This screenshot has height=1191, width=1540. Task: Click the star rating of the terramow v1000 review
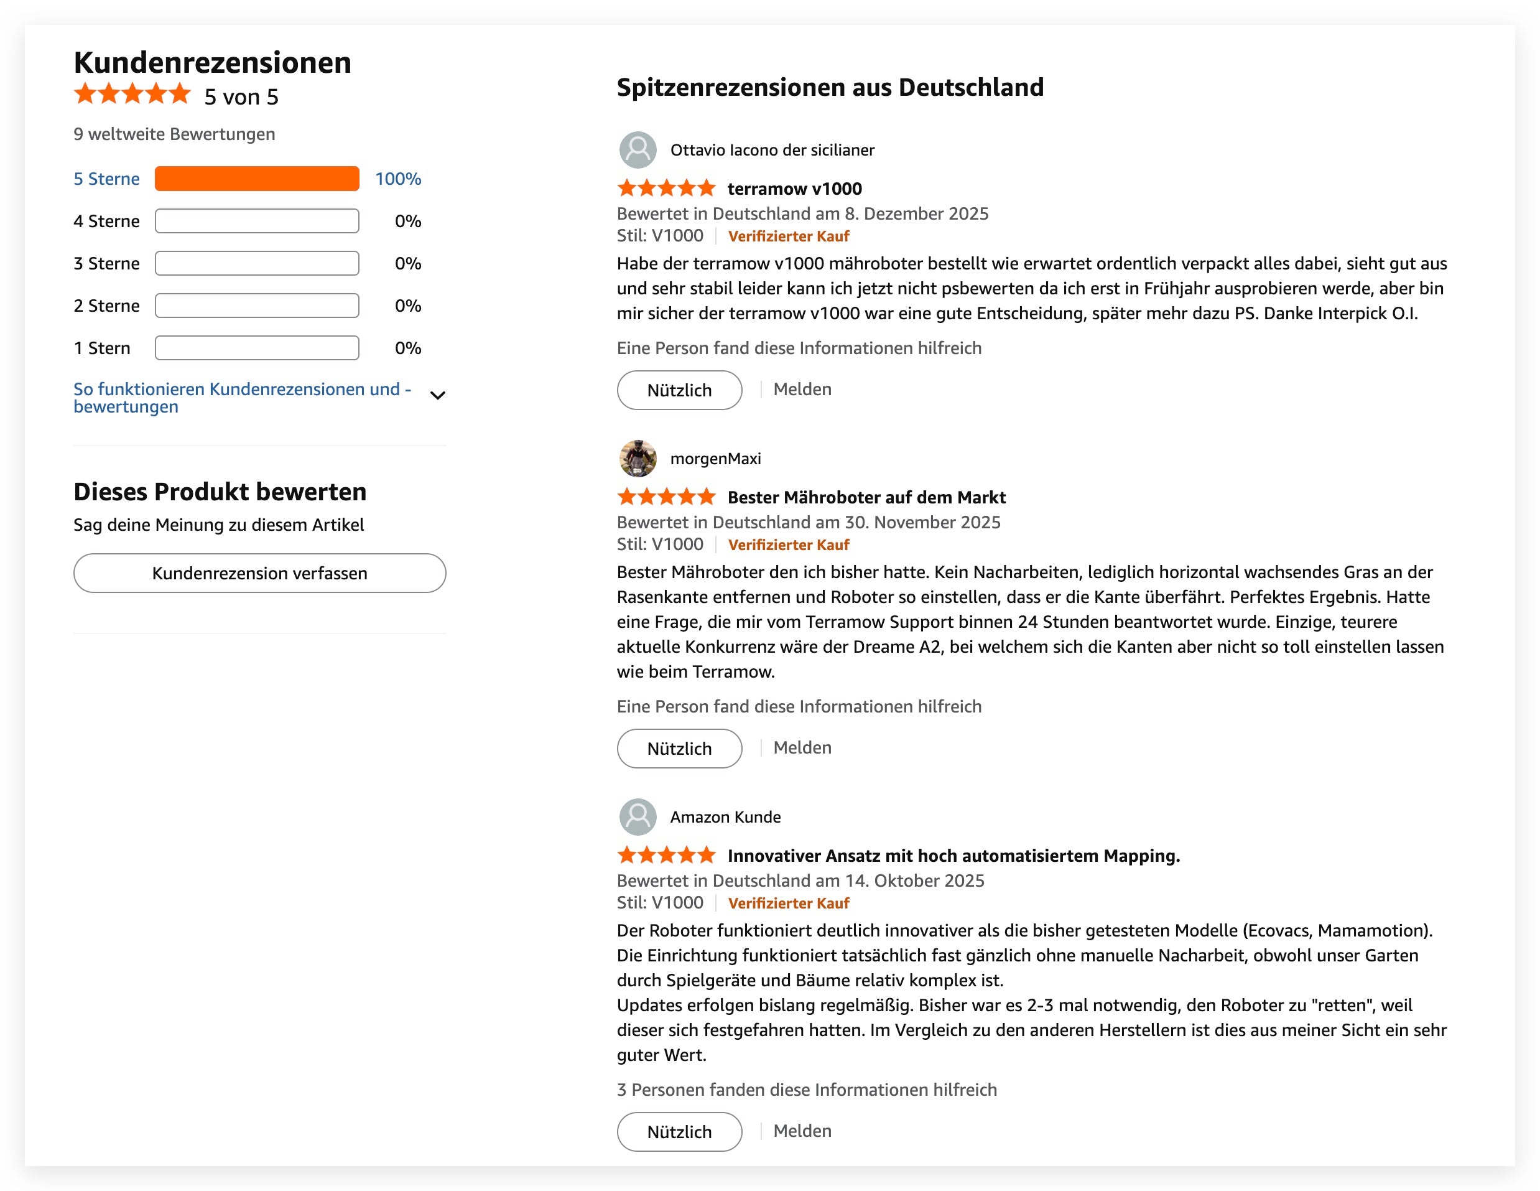click(666, 189)
